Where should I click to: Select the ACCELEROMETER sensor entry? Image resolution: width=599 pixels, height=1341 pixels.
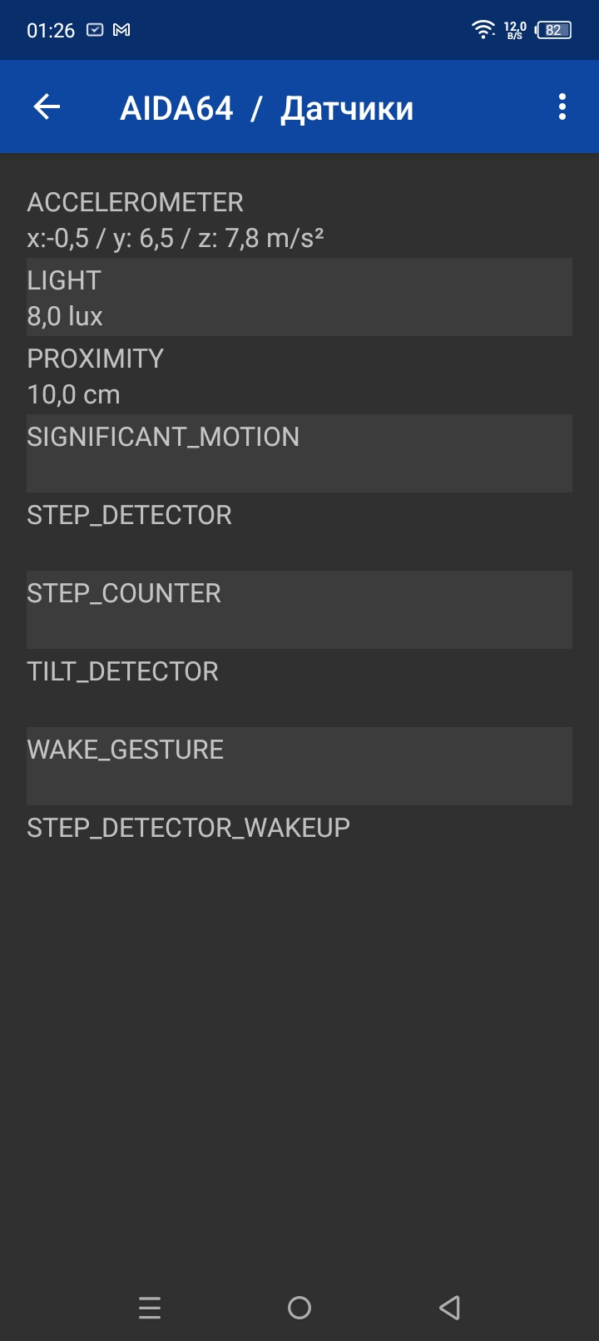pos(299,220)
